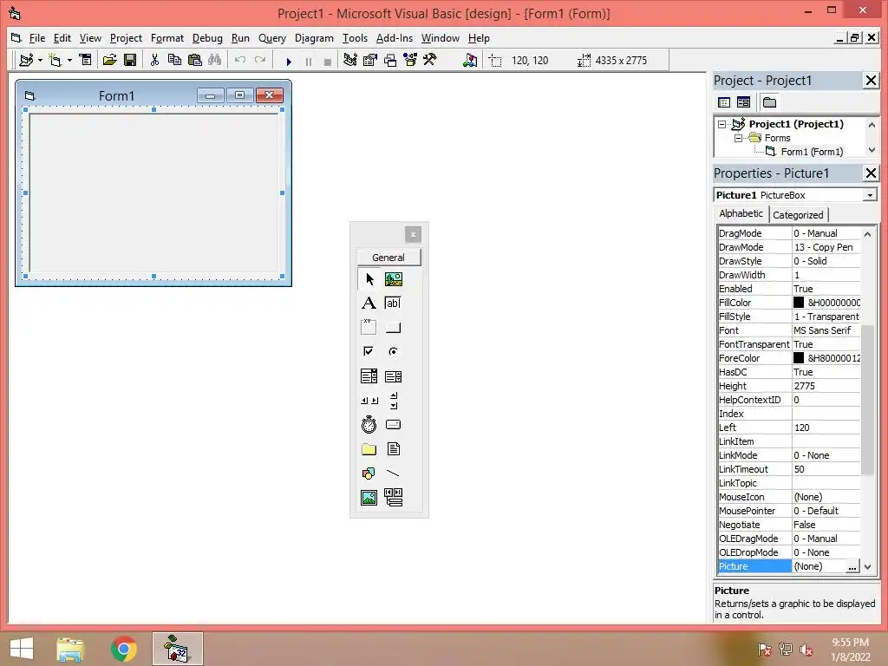This screenshot has width=888, height=666.
Task: Select the Data control tool
Action: 394,498
